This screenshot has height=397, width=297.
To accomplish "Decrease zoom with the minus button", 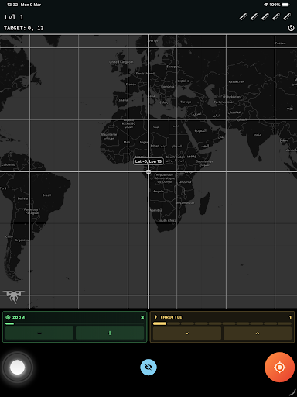I will point(39,333).
